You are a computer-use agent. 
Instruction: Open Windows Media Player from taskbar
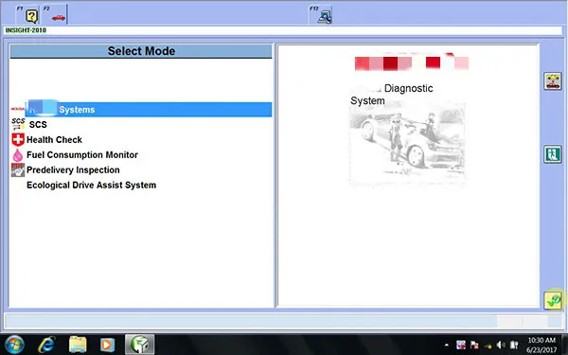click(x=107, y=345)
